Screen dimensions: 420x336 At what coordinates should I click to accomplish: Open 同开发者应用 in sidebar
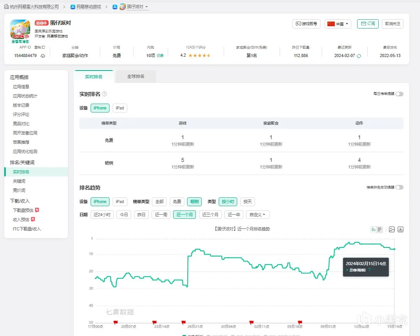(25, 133)
